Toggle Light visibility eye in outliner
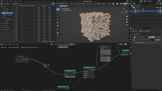The height and width of the screenshot is (91, 162). [159, 13]
